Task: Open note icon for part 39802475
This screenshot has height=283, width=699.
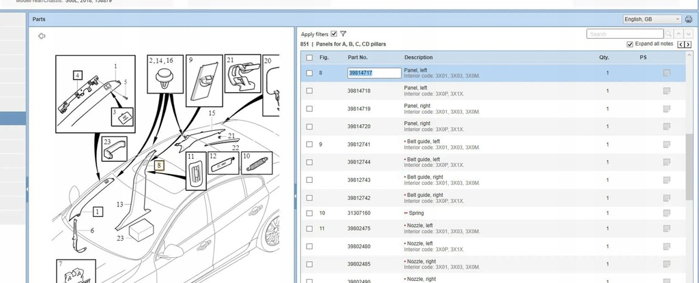Action: click(x=666, y=228)
